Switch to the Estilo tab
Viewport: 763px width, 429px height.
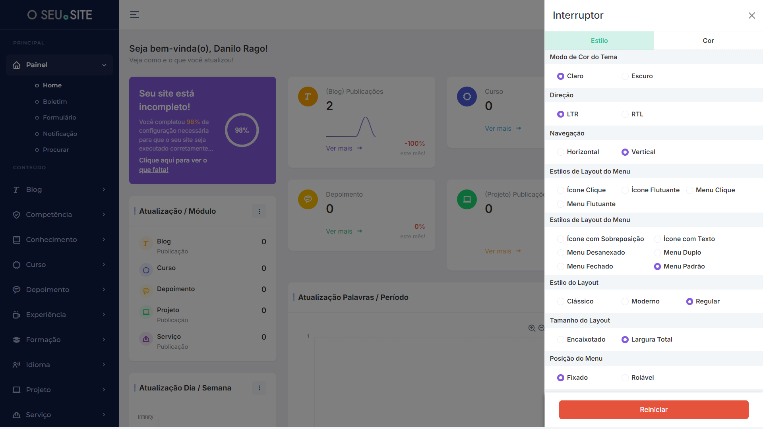tap(599, 41)
